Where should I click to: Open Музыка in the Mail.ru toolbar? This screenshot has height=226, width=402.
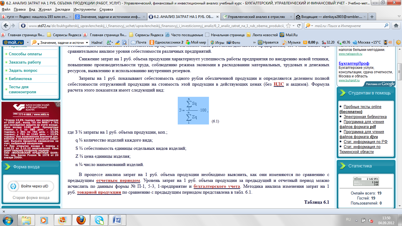coord(291,42)
